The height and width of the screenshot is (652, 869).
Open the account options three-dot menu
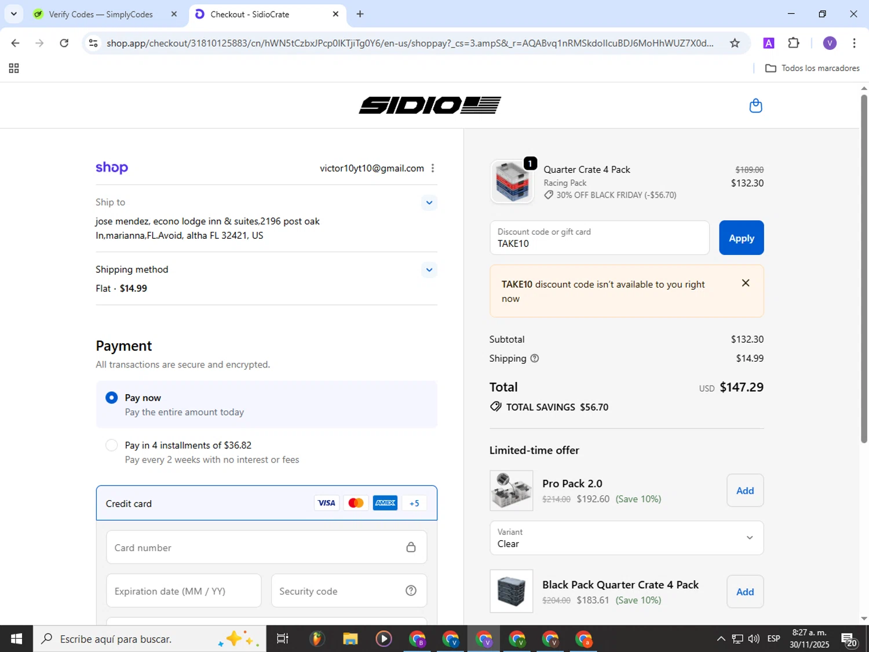click(x=433, y=168)
